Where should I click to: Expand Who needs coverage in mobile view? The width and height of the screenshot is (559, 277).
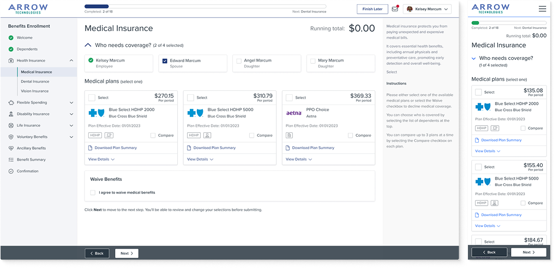tap(474, 58)
